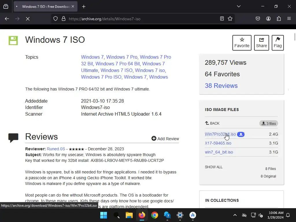Open the Windows 7 Pro ISO topic link
The width and height of the screenshot is (296, 222).
coord(101,77)
